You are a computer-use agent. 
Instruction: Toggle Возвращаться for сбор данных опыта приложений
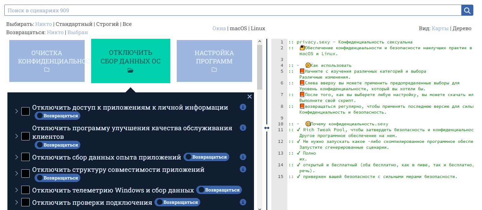[x=206, y=157]
